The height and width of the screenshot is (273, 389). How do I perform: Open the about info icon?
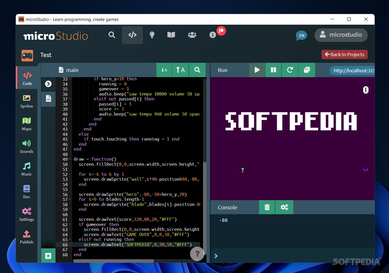(212, 35)
